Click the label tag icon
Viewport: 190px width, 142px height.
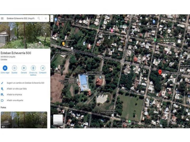click(2, 100)
